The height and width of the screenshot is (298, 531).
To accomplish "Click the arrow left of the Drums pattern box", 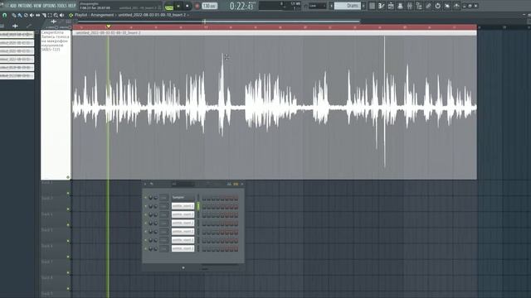I will pyautogui.click(x=331, y=6).
